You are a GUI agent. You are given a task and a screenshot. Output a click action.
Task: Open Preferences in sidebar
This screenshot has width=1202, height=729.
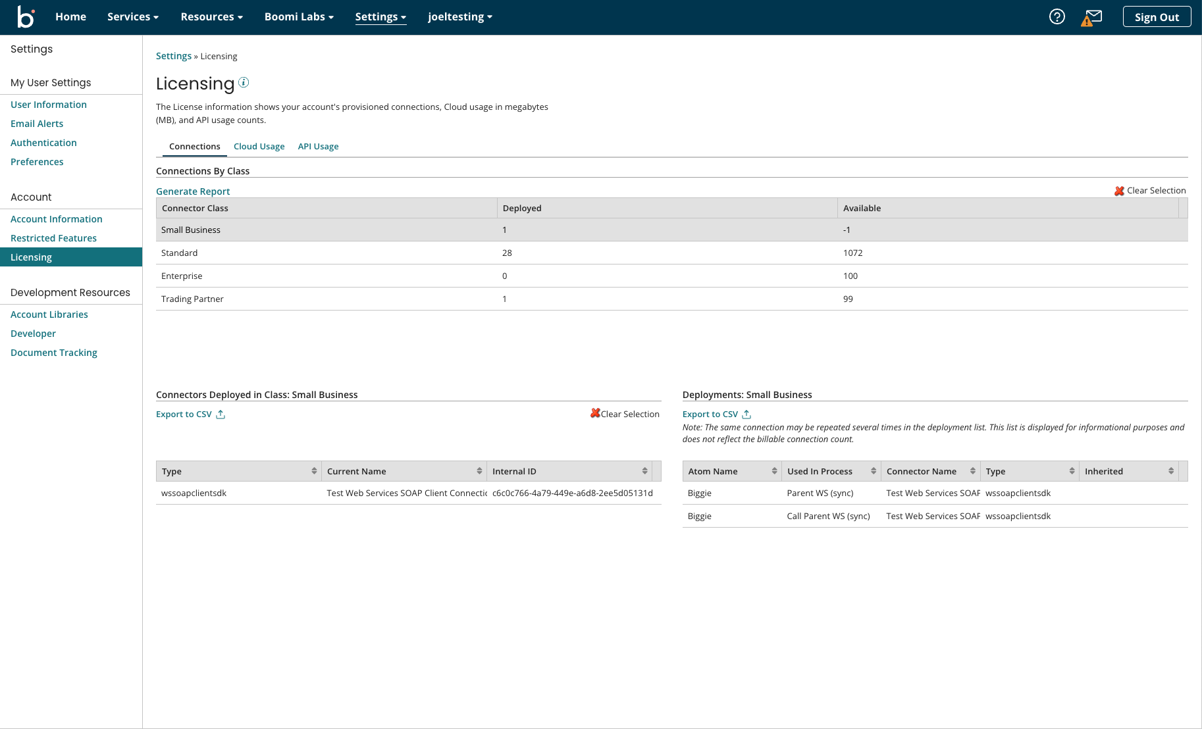pos(37,162)
